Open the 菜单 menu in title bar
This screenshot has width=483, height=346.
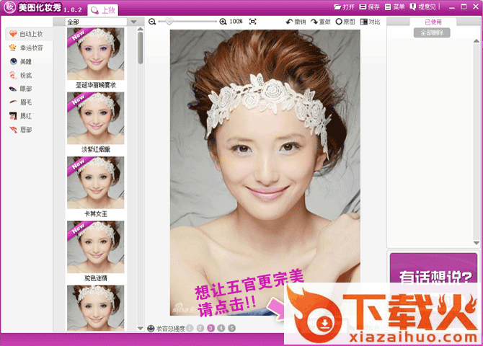click(x=394, y=6)
